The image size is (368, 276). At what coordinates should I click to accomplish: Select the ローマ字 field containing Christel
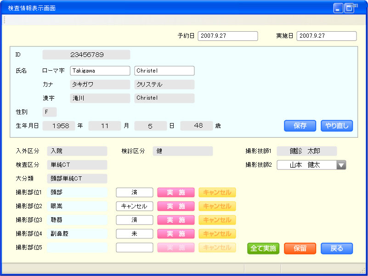(164, 71)
